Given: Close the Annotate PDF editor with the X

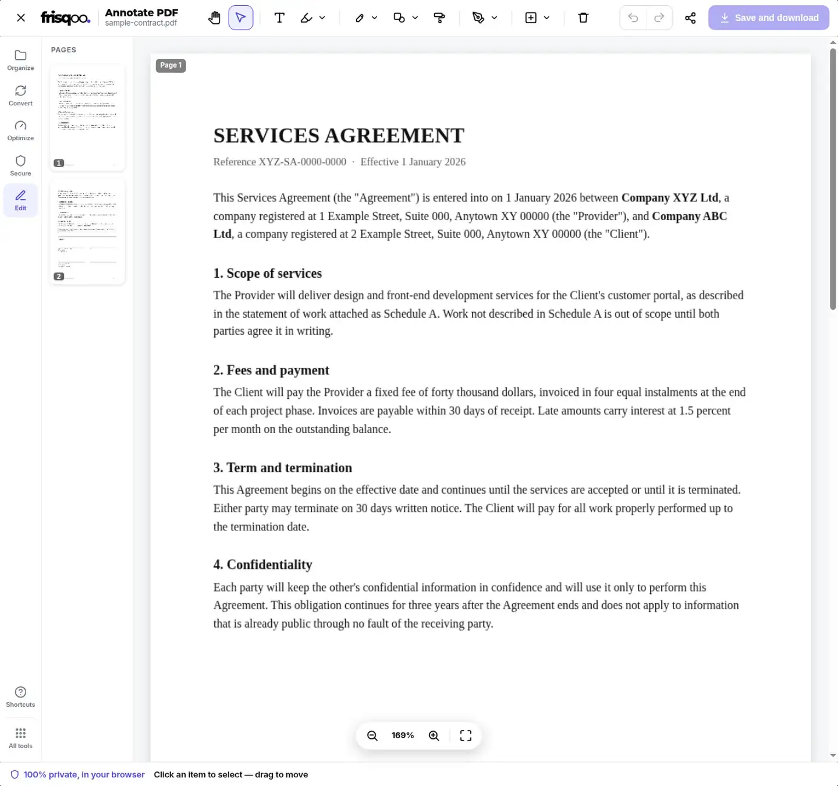Looking at the screenshot, I should (x=21, y=18).
